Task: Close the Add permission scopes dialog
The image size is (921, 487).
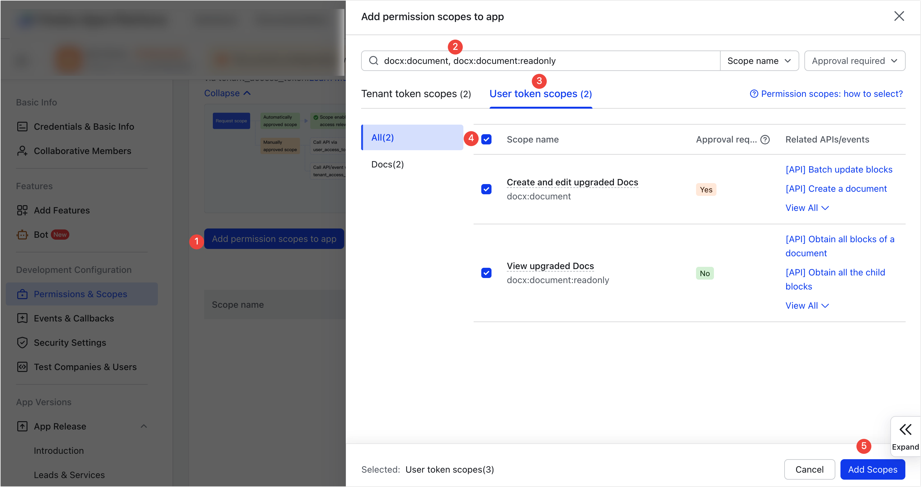Action: (x=899, y=16)
